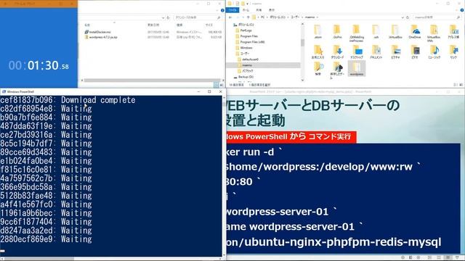Select the VirtualBox VMs folder icon

[x=434, y=33]
